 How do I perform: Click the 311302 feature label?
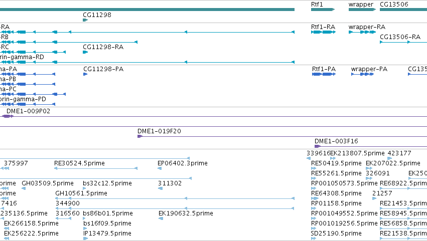click(170, 183)
